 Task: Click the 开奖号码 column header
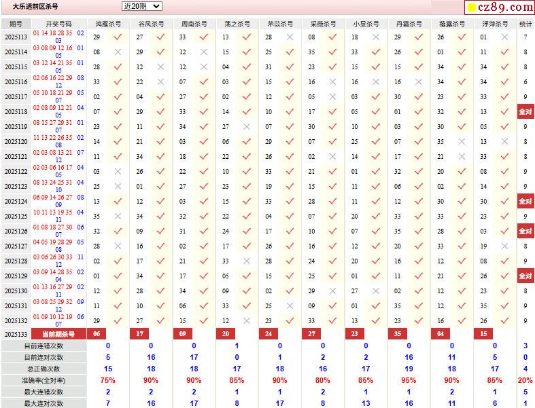tap(58, 24)
